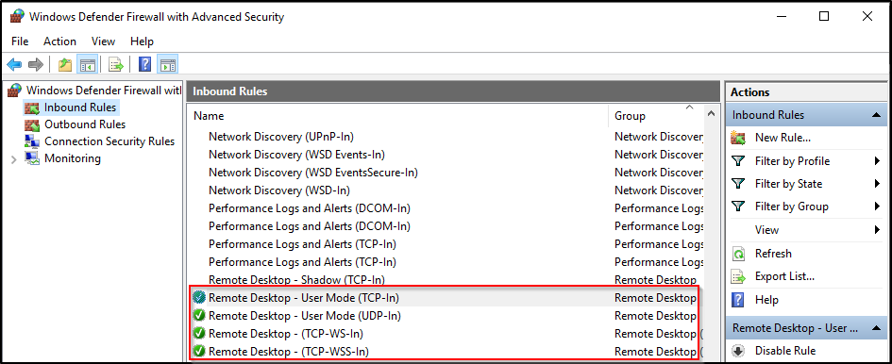Select Remote Desktop - (TCP-WSS-In) rule name
The height and width of the screenshot is (364, 892).
click(289, 352)
